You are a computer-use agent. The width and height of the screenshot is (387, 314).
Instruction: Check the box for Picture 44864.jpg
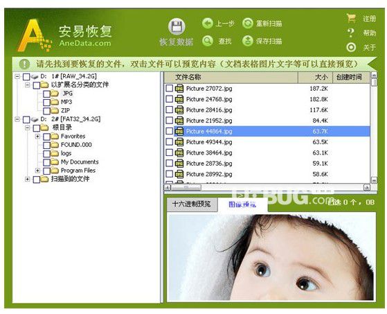tap(170, 131)
